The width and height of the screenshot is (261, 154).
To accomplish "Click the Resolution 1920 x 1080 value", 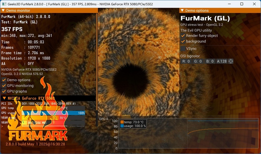I will point(39,58).
